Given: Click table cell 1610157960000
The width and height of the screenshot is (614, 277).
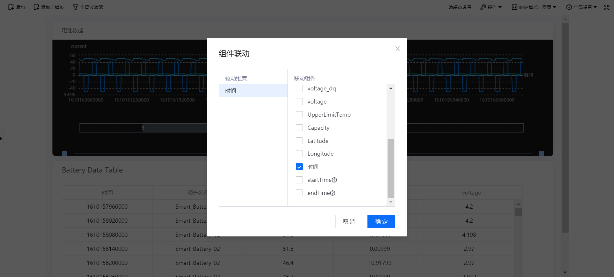Looking at the screenshot, I should point(107,207).
